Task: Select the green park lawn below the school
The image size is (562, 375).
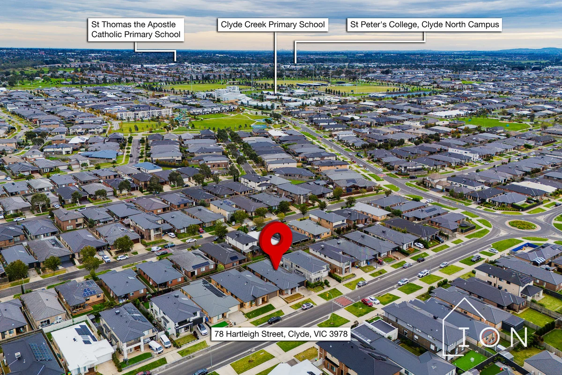Action: [225, 123]
